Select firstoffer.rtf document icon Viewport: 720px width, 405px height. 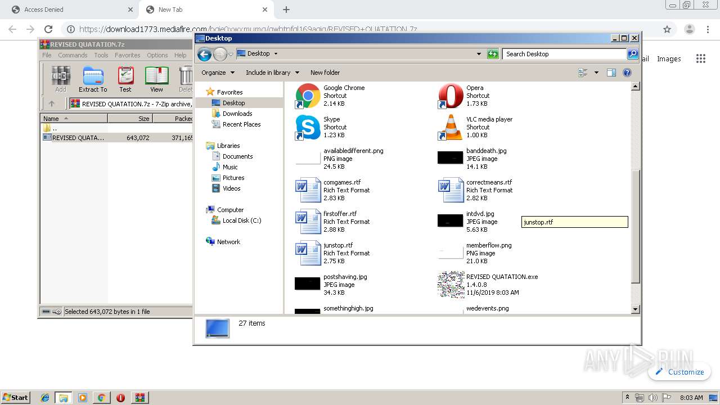tap(308, 222)
